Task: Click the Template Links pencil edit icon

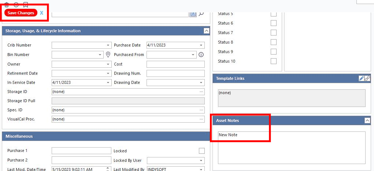Action: point(362,78)
